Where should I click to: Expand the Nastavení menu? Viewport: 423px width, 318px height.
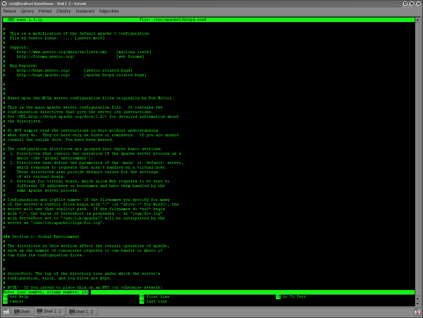85,11
